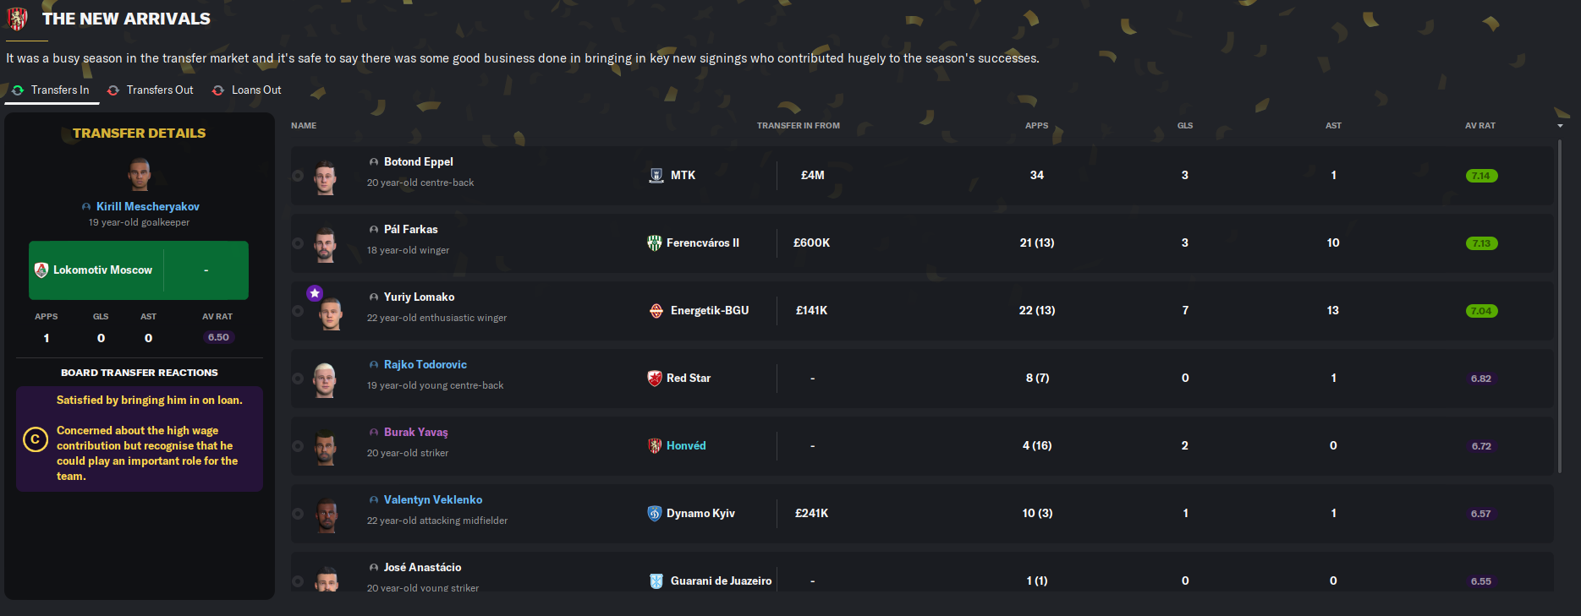Select the radio button for Pál Farkas
Screen dimensions: 1581x616
point(298,243)
